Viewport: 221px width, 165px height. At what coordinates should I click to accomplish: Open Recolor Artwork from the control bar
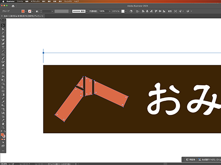[131, 11]
